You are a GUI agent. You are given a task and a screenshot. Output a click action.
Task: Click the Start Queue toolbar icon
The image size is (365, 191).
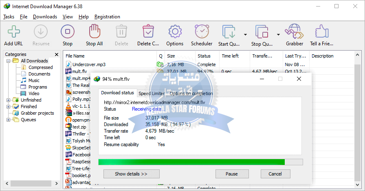pyautogui.click(x=229, y=32)
